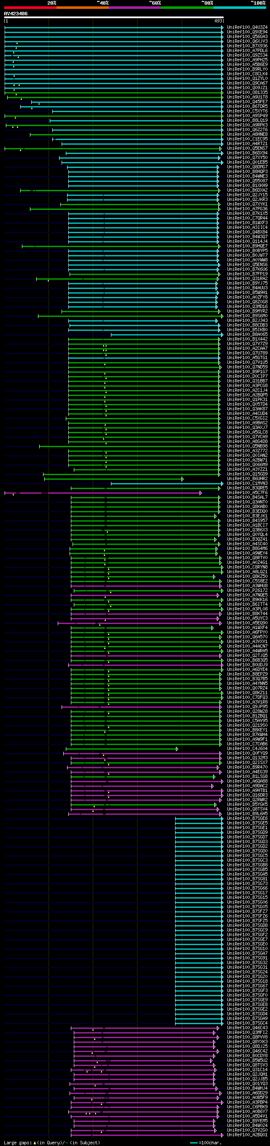Click UniRef100_Q46C43 hit label
The image size is (270, 1146).
click(x=247, y=1028)
